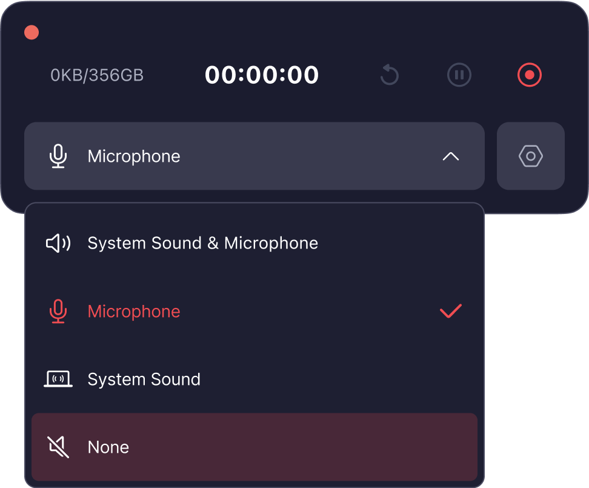Click the checkmark next to Microphone
This screenshot has height=488, width=589.
coord(450,311)
